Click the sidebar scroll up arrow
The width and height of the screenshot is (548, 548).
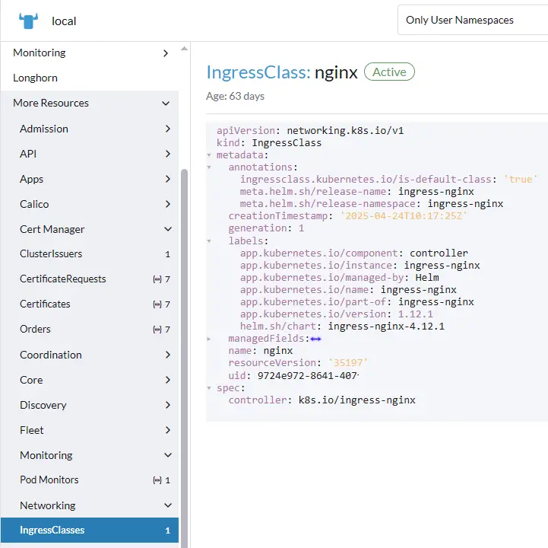(x=184, y=49)
